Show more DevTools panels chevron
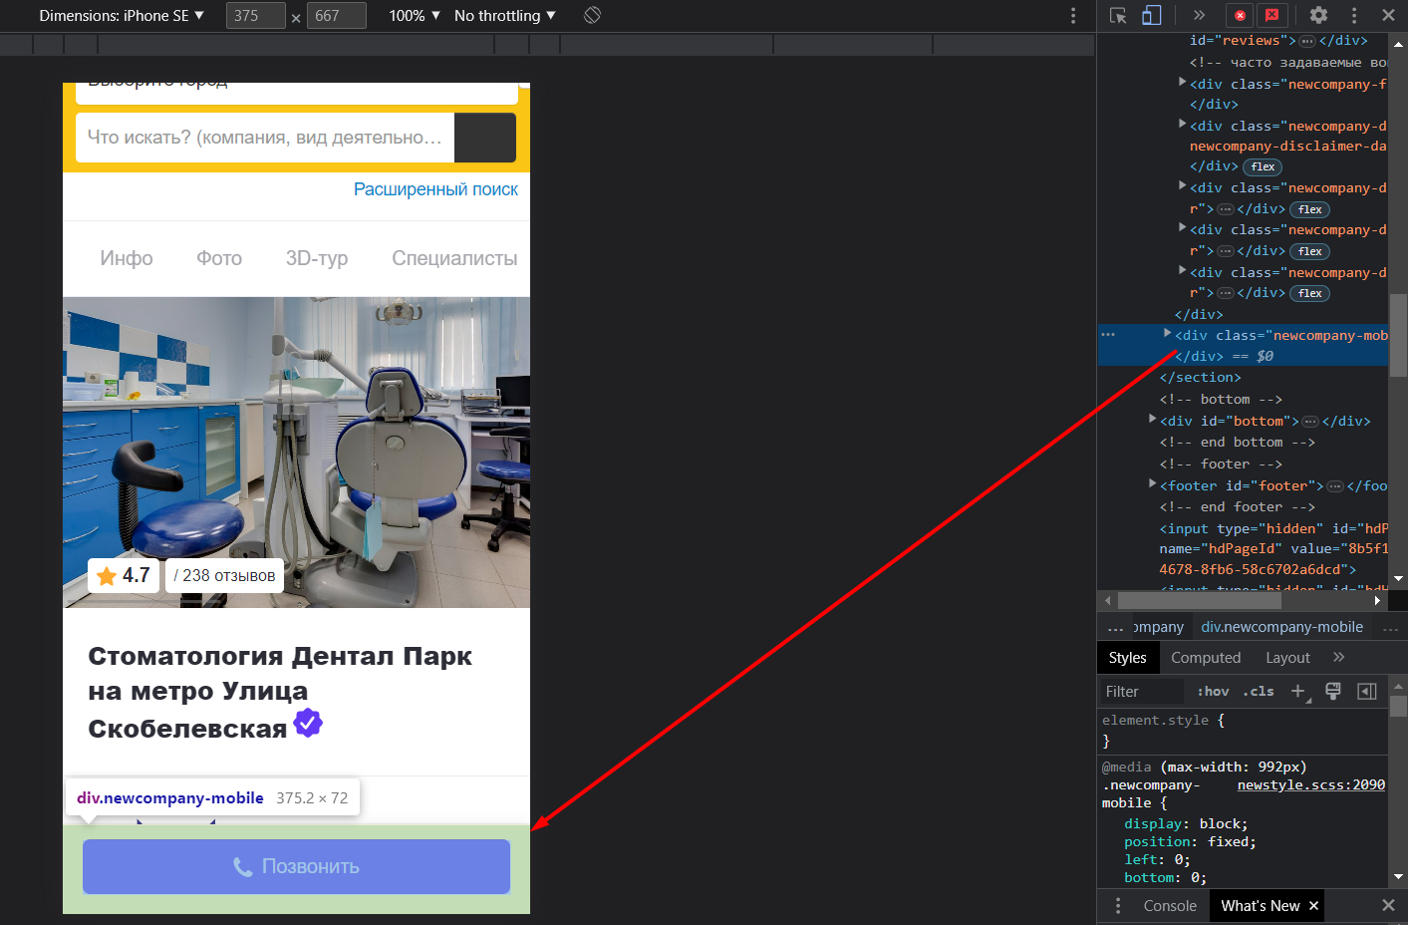 1199,15
